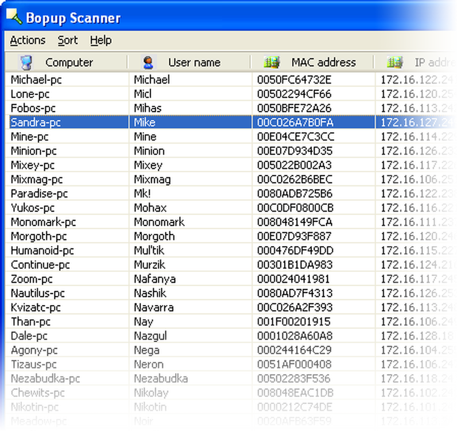The image size is (458, 432).
Task: Open the Sort menu
Action: (x=68, y=40)
